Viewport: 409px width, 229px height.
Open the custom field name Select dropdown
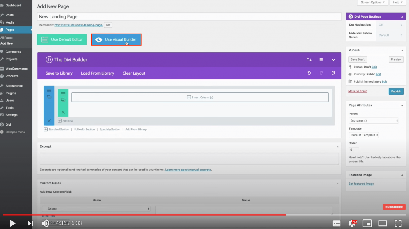pos(96,209)
